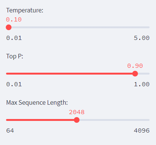
Task: Click the gray unfilled Temperature slider track
Action: point(80,27)
